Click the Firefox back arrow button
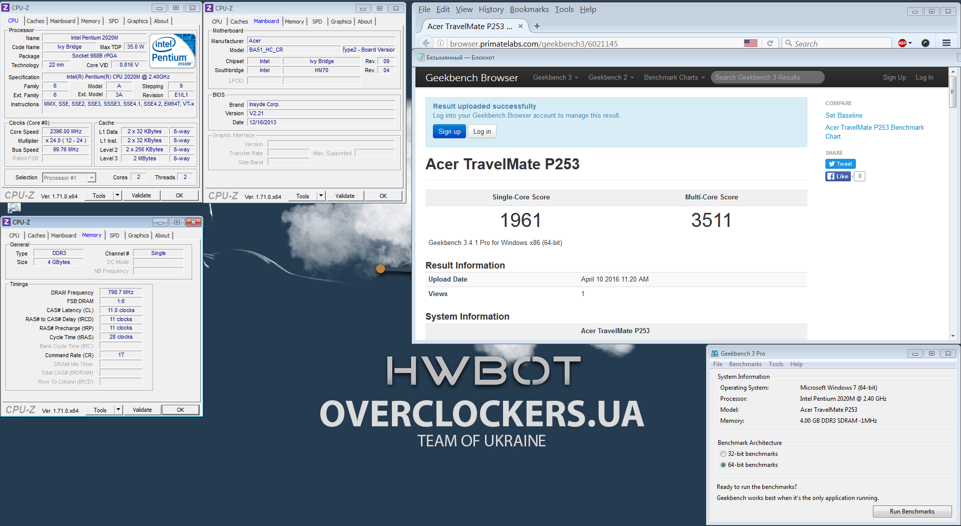The image size is (961, 526). click(x=426, y=43)
